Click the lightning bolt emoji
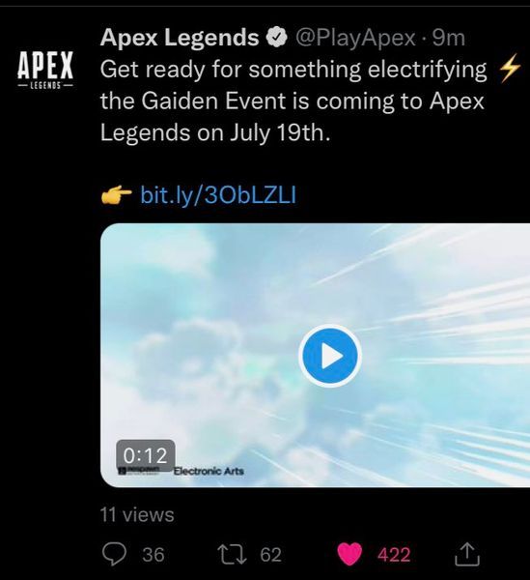Image resolution: width=530 pixels, height=580 pixels. coord(510,67)
